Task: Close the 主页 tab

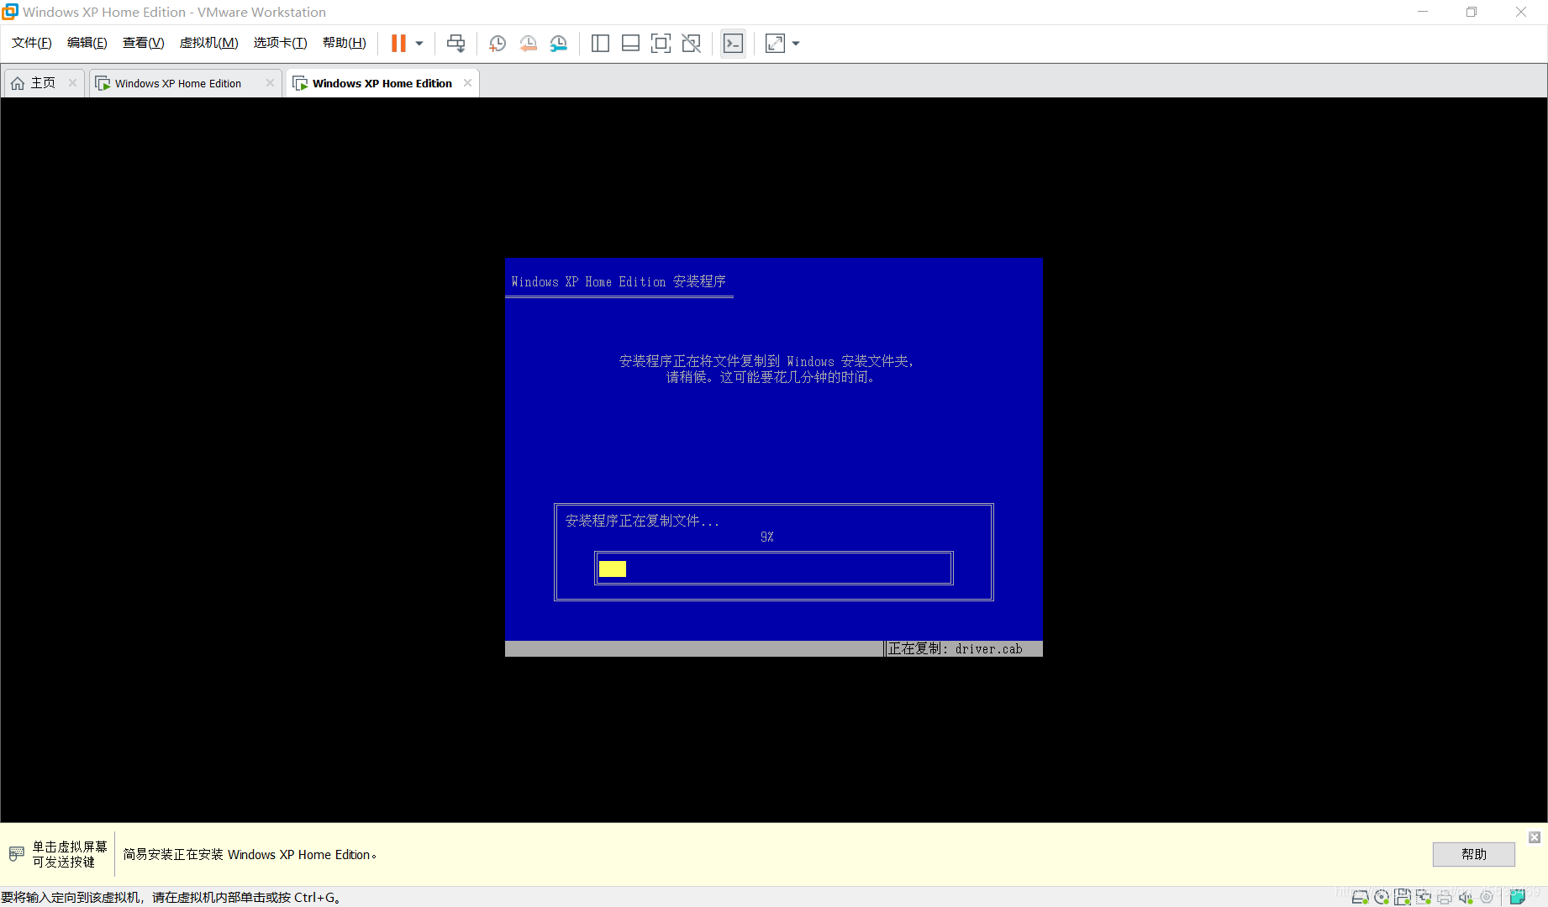Action: [x=73, y=82]
